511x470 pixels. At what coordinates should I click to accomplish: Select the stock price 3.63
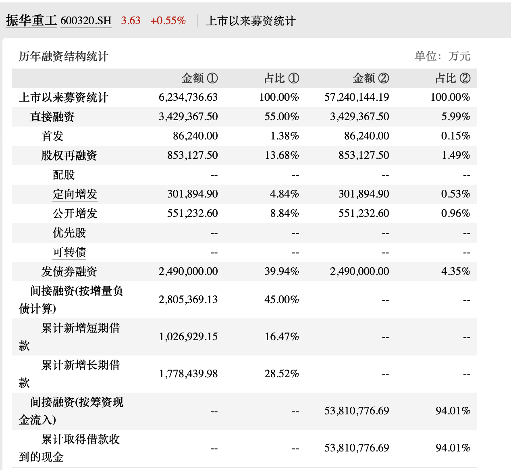click(131, 21)
